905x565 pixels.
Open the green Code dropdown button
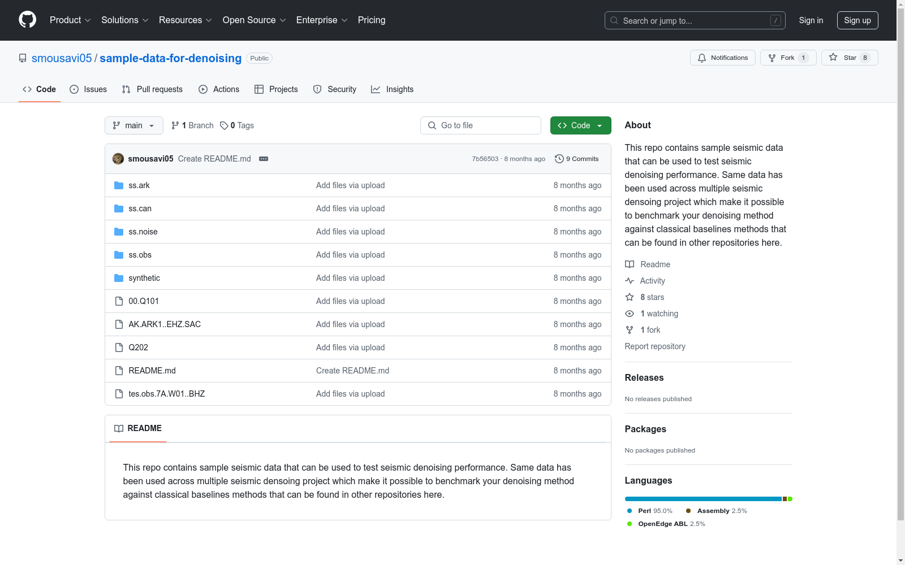click(581, 125)
